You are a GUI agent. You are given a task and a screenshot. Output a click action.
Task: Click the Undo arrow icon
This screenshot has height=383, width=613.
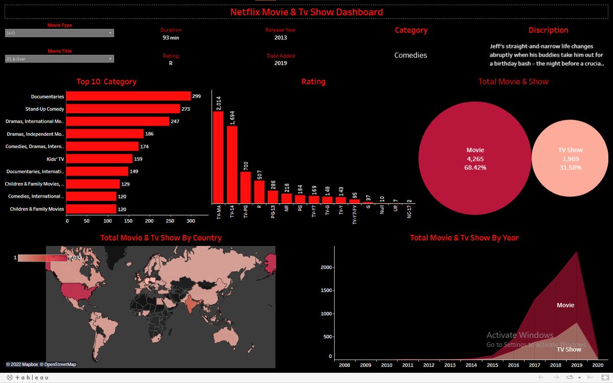click(540, 377)
